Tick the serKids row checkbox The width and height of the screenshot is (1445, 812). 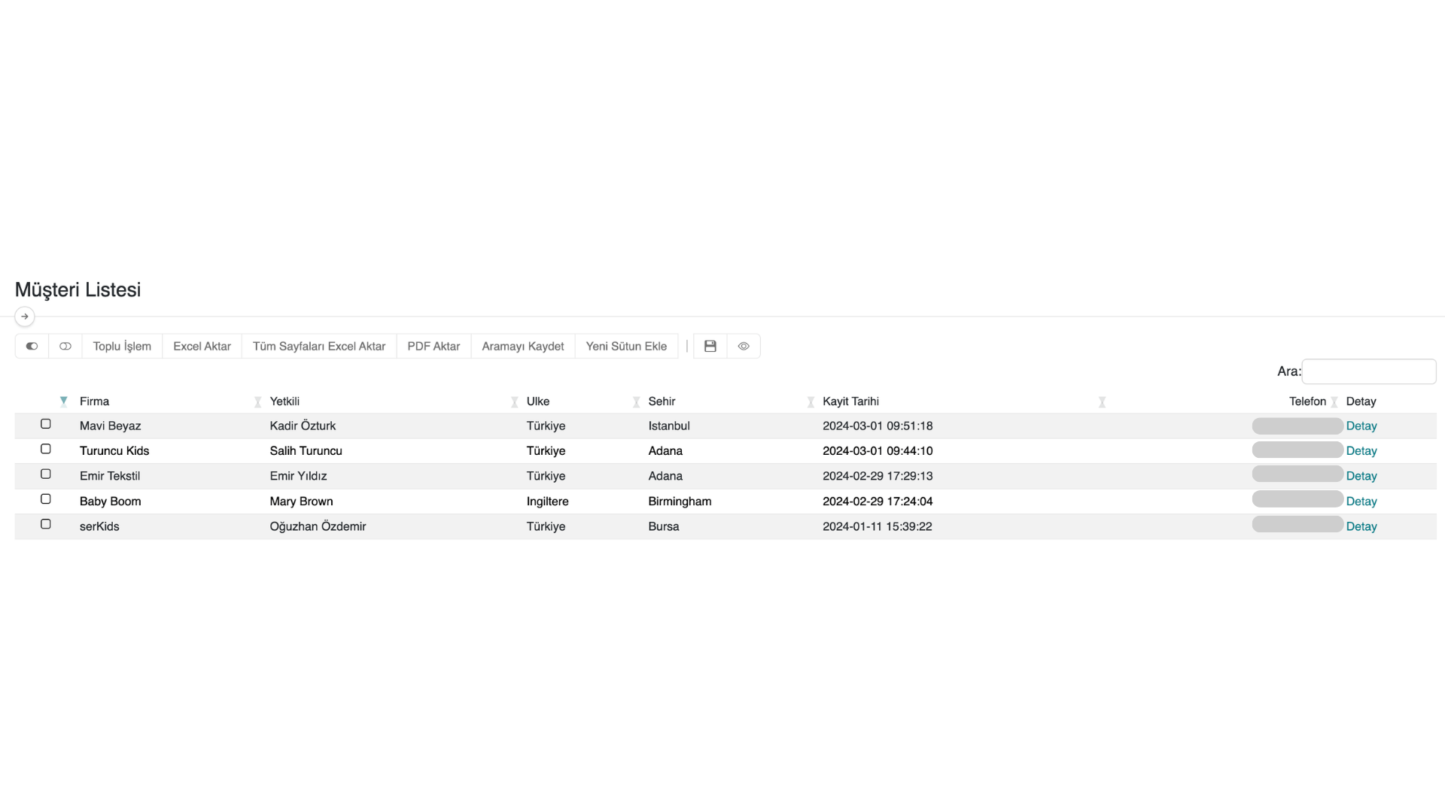[46, 524]
